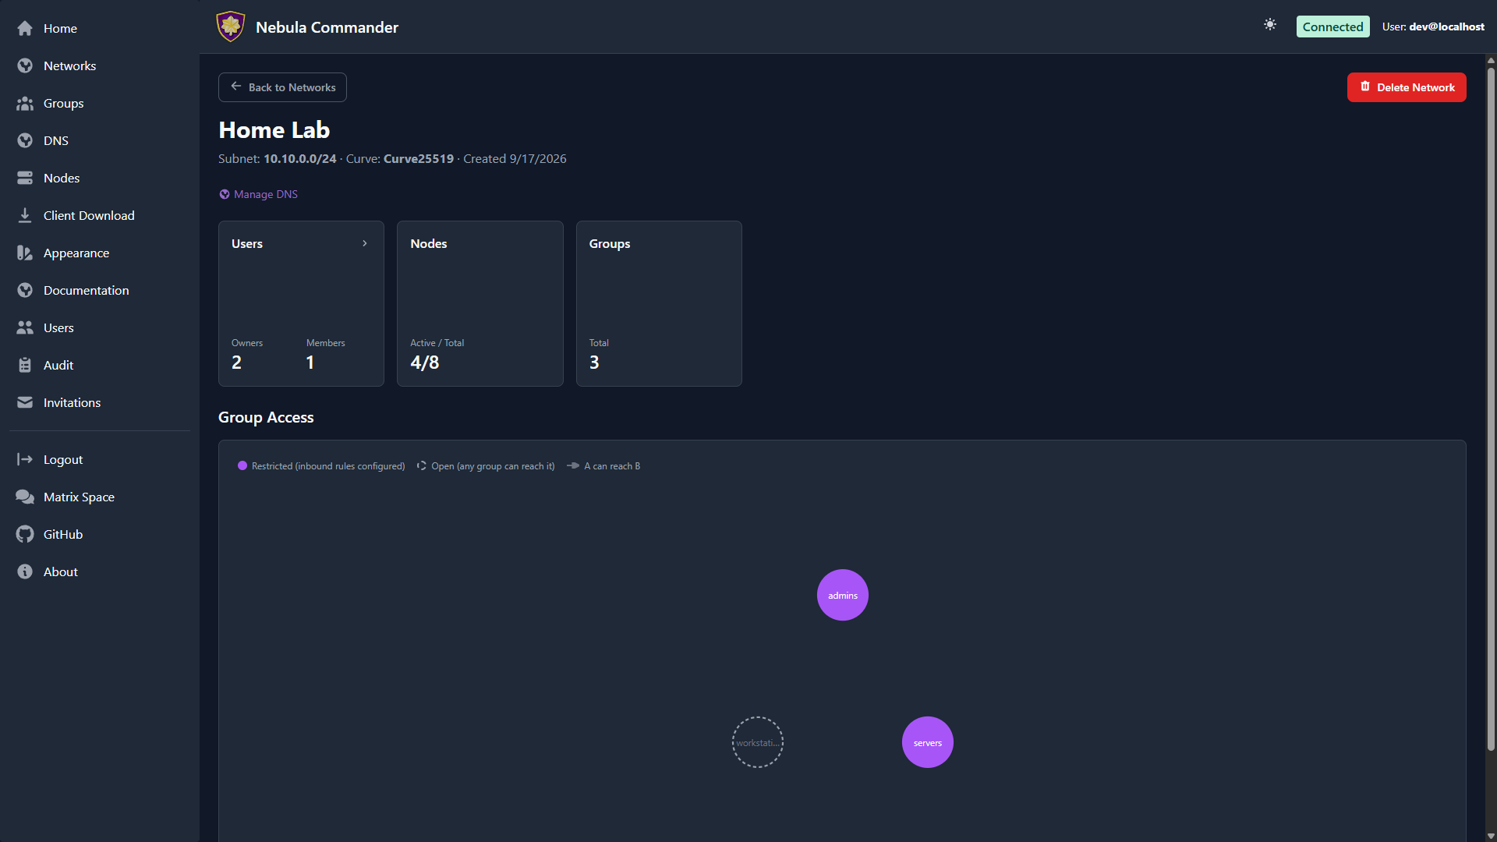Click the Users icon in sidebar
Viewport: 1497px width, 842px height.
[25, 327]
